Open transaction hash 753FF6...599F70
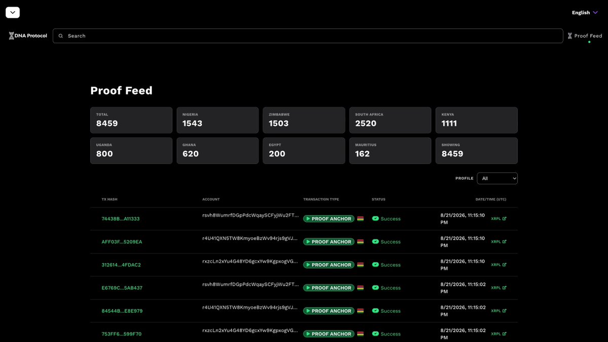Image resolution: width=608 pixels, height=342 pixels. [x=122, y=334]
